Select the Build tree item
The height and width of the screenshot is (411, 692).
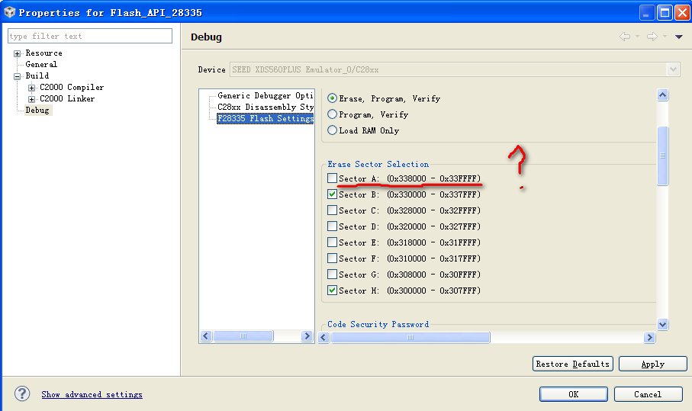37,75
